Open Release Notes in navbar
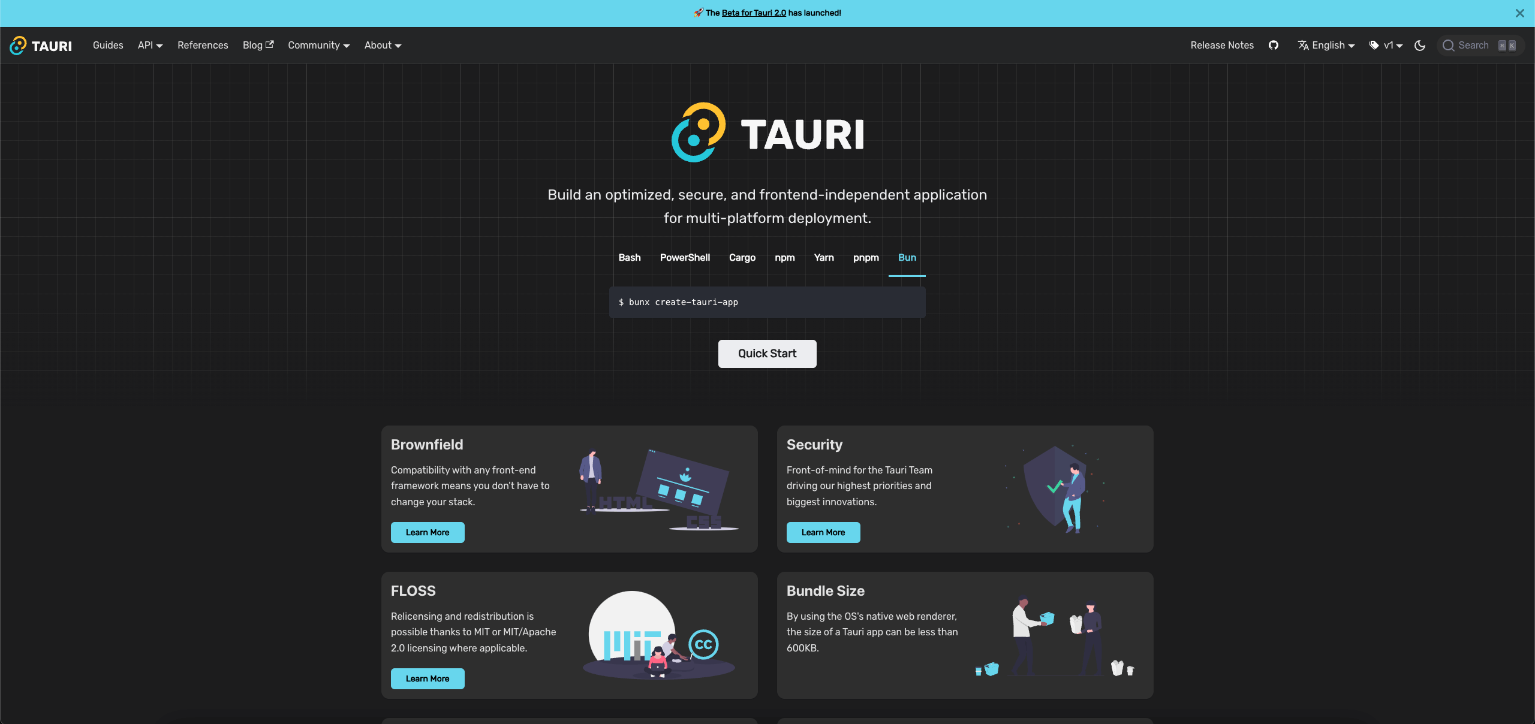The height and width of the screenshot is (724, 1535). [x=1222, y=46]
